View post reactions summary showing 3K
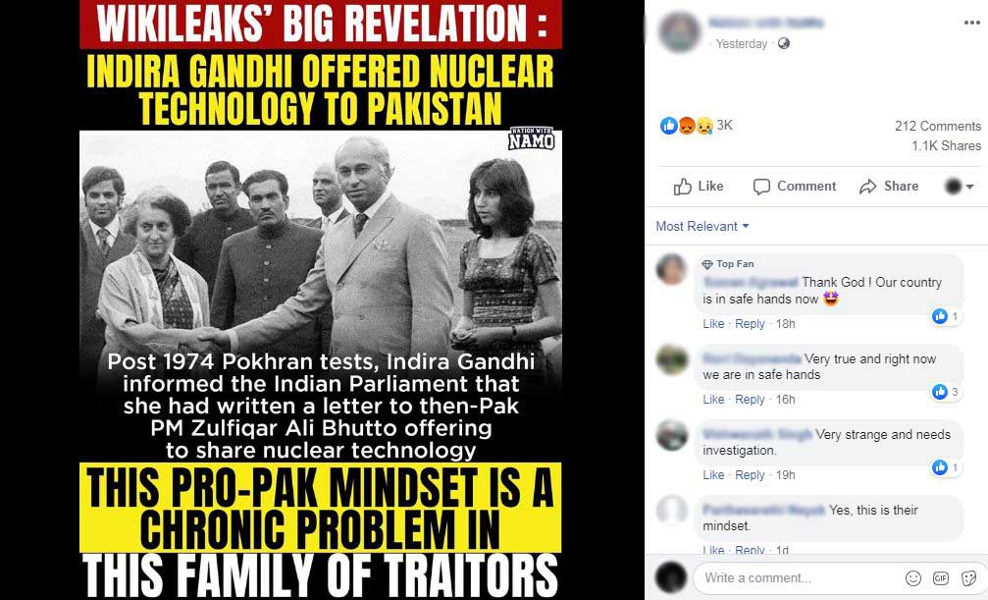The image size is (988, 600). (x=697, y=126)
